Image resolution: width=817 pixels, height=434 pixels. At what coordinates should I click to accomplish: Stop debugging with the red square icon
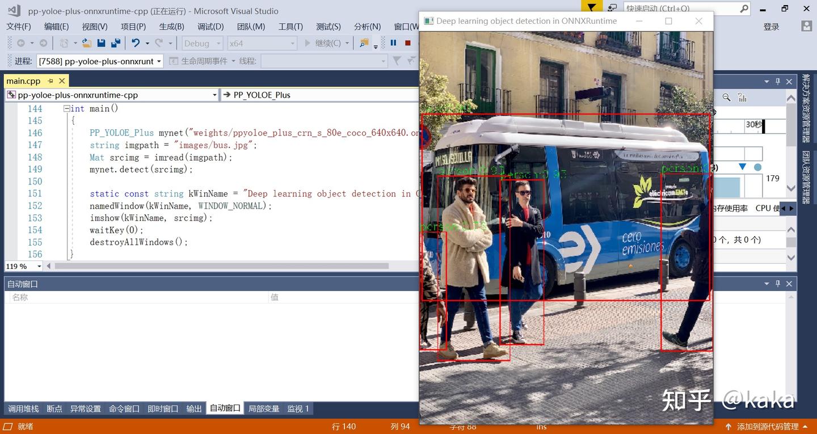pos(407,43)
